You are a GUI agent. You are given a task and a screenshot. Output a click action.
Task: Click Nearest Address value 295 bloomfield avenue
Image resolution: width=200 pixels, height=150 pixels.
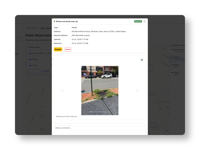[x=81, y=35]
